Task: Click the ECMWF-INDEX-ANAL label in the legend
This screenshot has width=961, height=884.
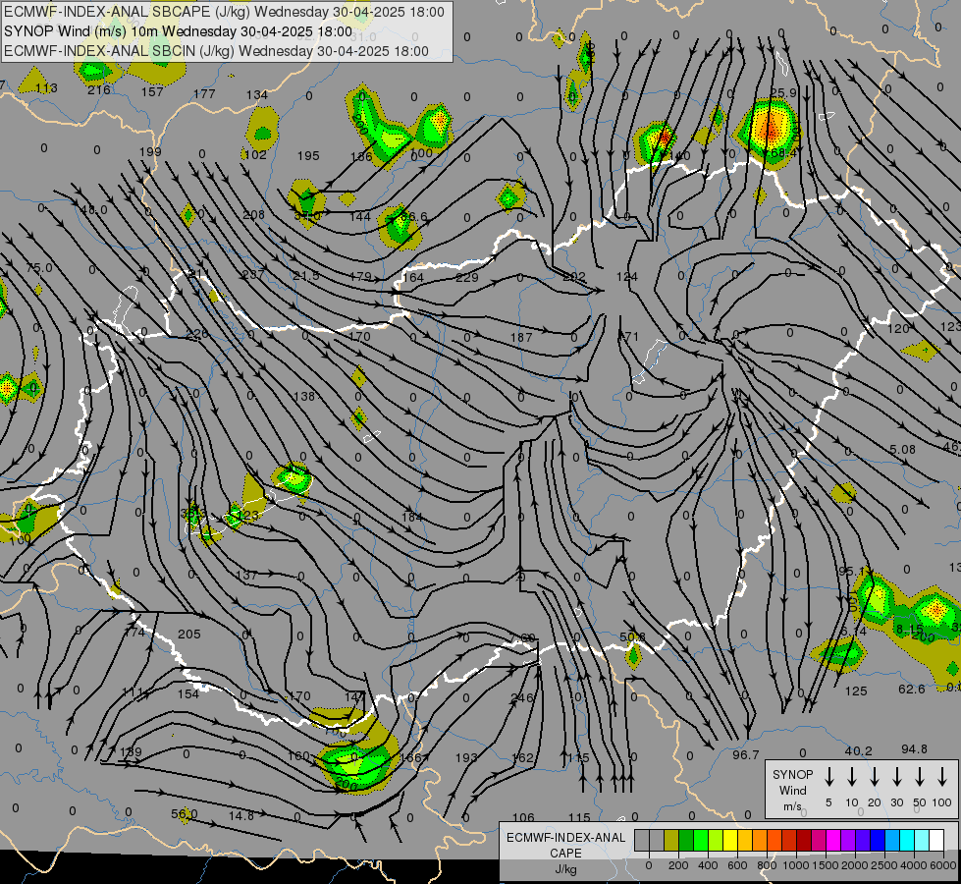Action: pyautogui.click(x=566, y=838)
